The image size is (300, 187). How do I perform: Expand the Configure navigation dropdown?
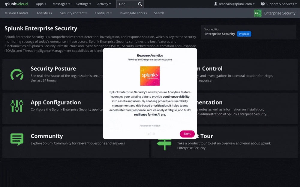pyautogui.click(x=103, y=13)
